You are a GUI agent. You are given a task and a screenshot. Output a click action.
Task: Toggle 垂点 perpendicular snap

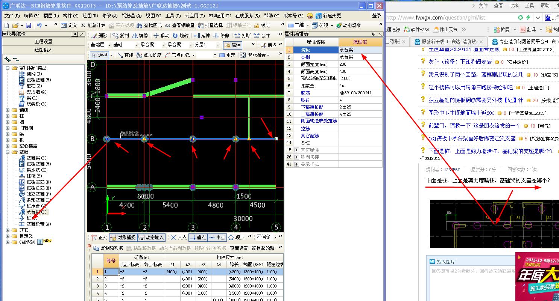197,237
